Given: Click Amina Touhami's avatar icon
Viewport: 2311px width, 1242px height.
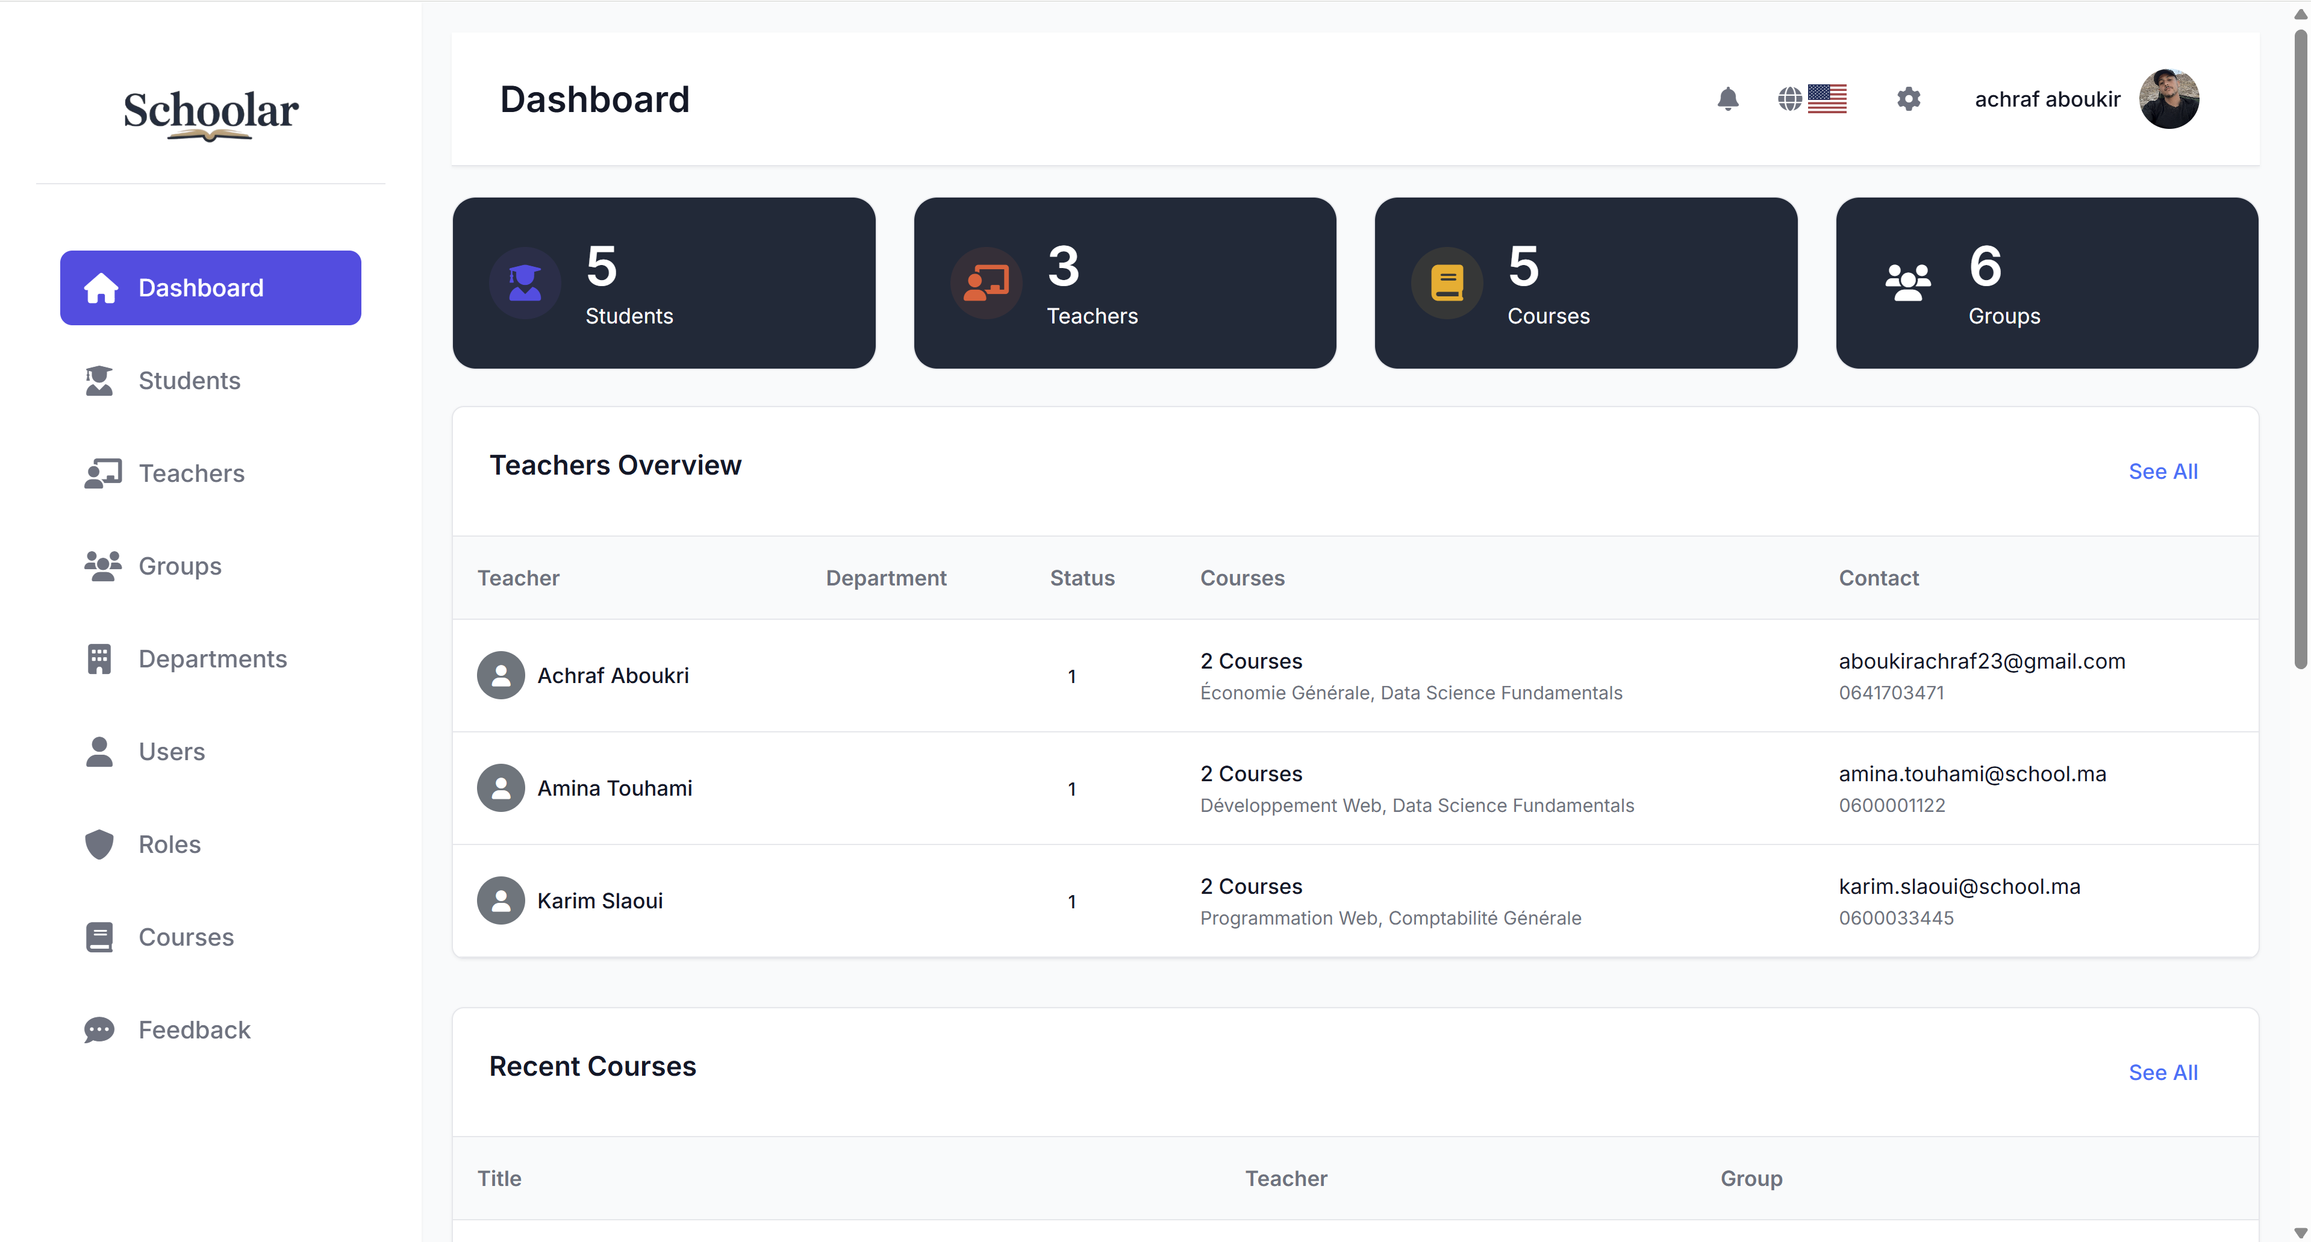Looking at the screenshot, I should (502, 788).
